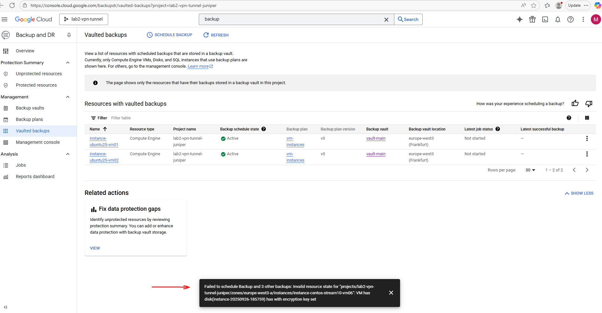
Task: Open lab2-vpn-tunnel project selector
Action: (x=84, y=19)
